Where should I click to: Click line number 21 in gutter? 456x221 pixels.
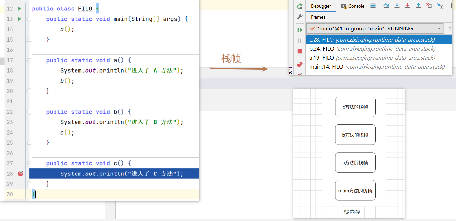click(x=10, y=101)
